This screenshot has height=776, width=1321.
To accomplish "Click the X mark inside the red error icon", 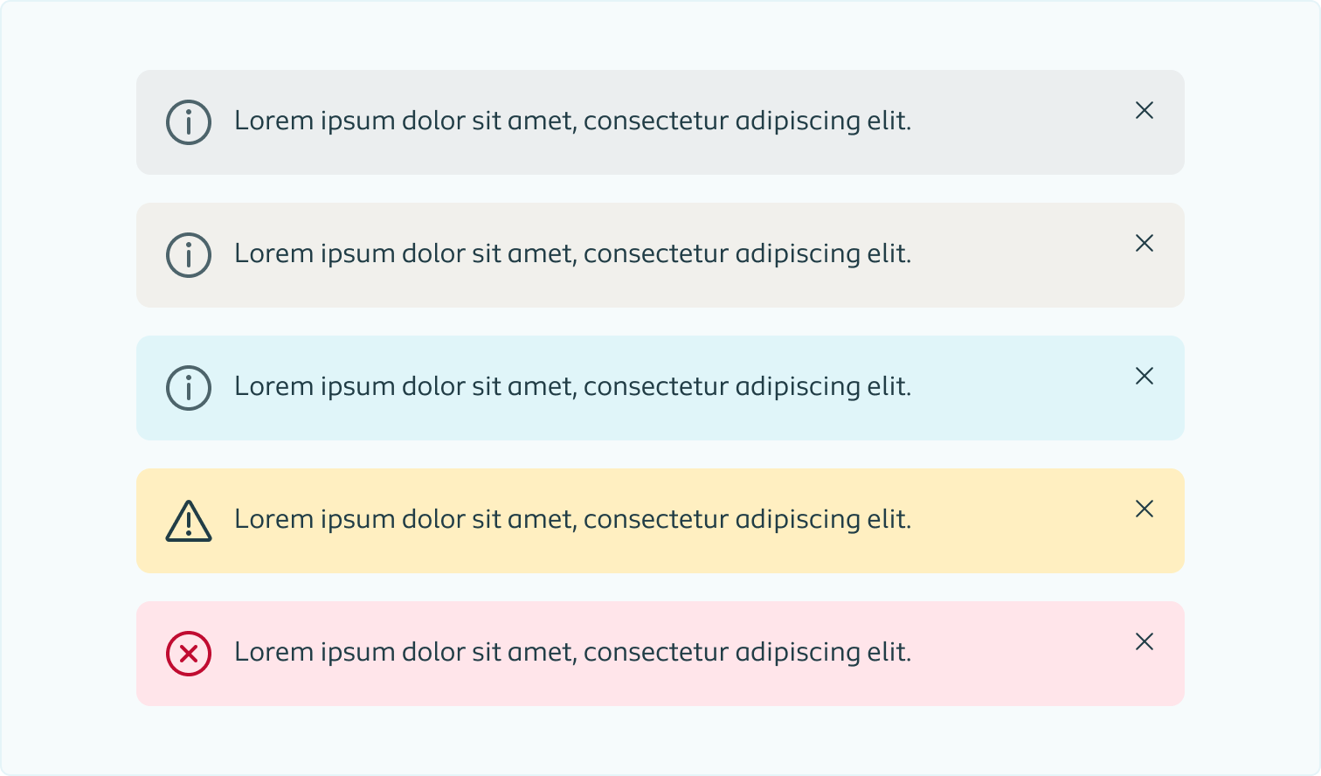I will pyautogui.click(x=188, y=653).
